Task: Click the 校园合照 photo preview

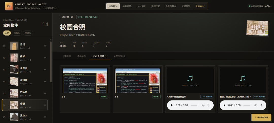Action: [x=257, y=28]
